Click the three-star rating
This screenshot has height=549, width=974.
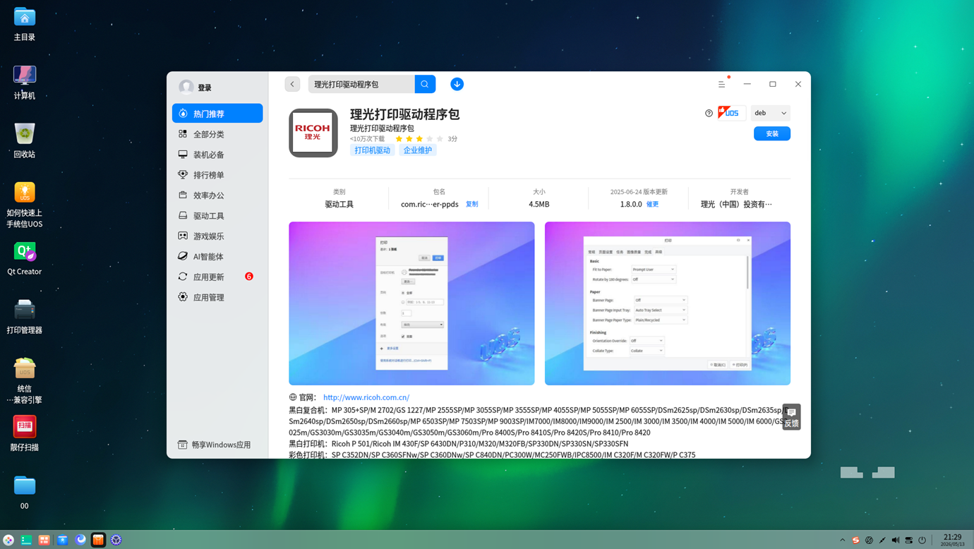tap(419, 139)
